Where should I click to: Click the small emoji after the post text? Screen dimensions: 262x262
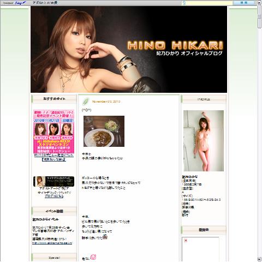[105, 237]
